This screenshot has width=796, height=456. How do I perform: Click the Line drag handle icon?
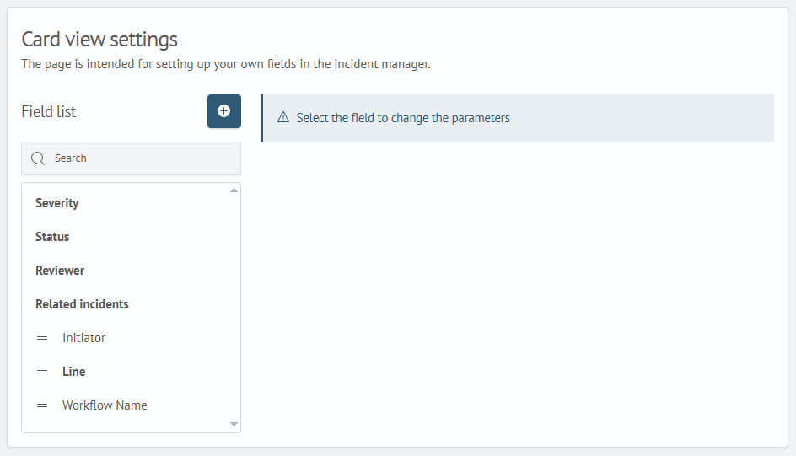click(x=42, y=372)
